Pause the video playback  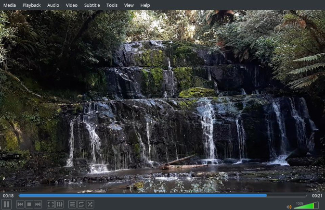coord(6,204)
